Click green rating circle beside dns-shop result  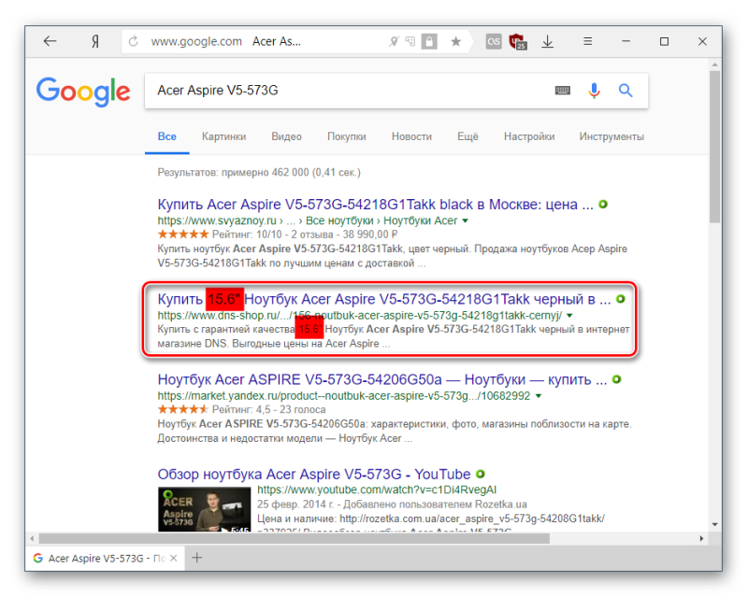tap(621, 299)
